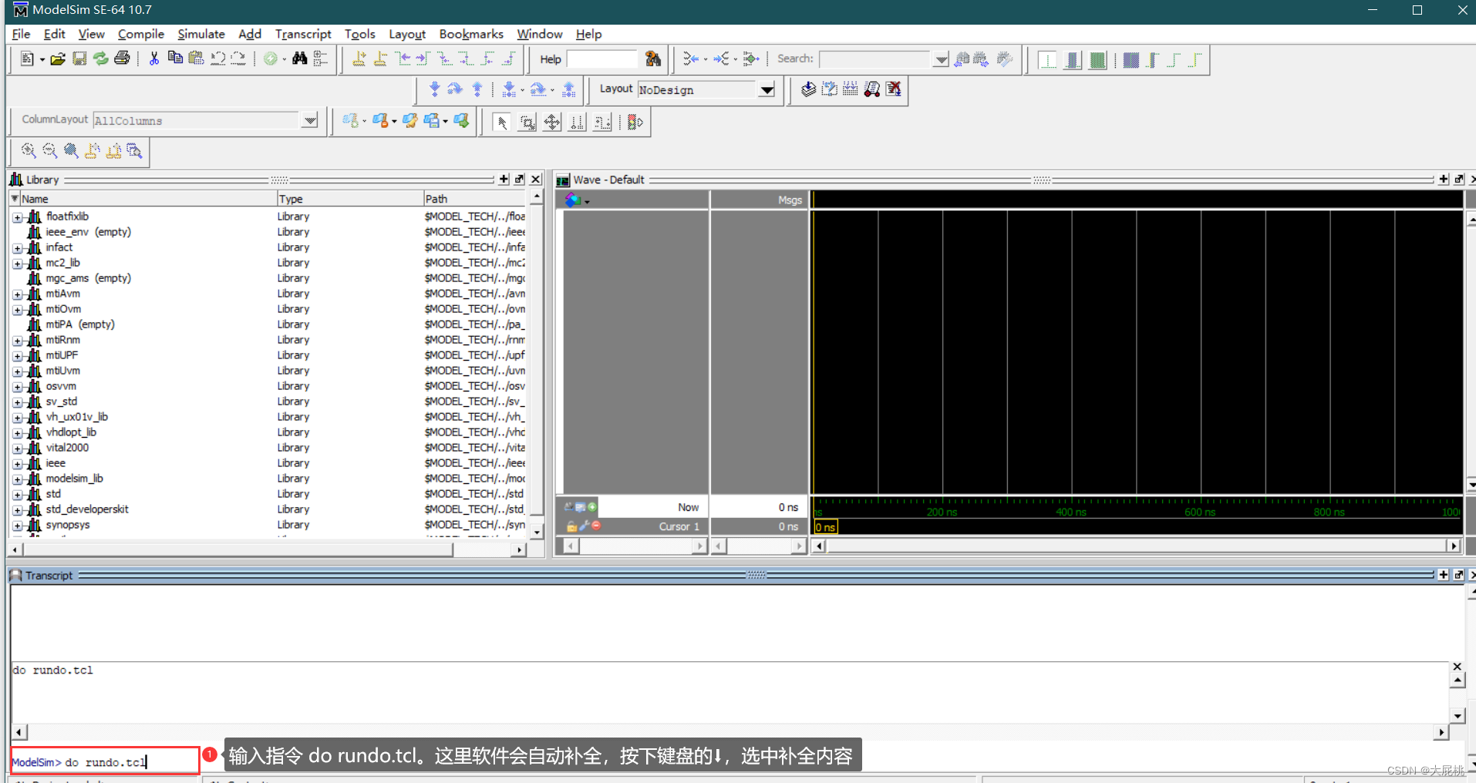Expand the floatfixlib library node
The height and width of the screenshot is (783, 1476).
(17, 217)
